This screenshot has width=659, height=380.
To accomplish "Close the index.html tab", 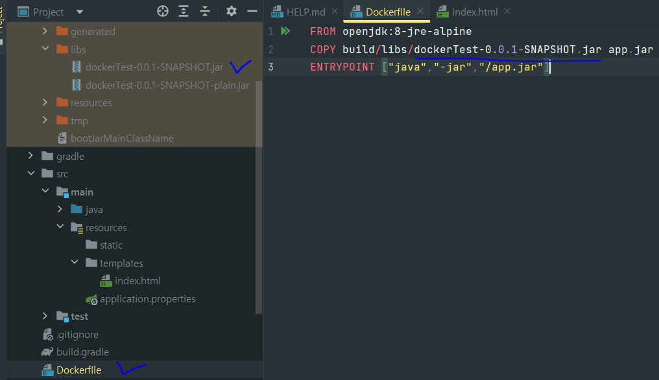I will click(507, 11).
